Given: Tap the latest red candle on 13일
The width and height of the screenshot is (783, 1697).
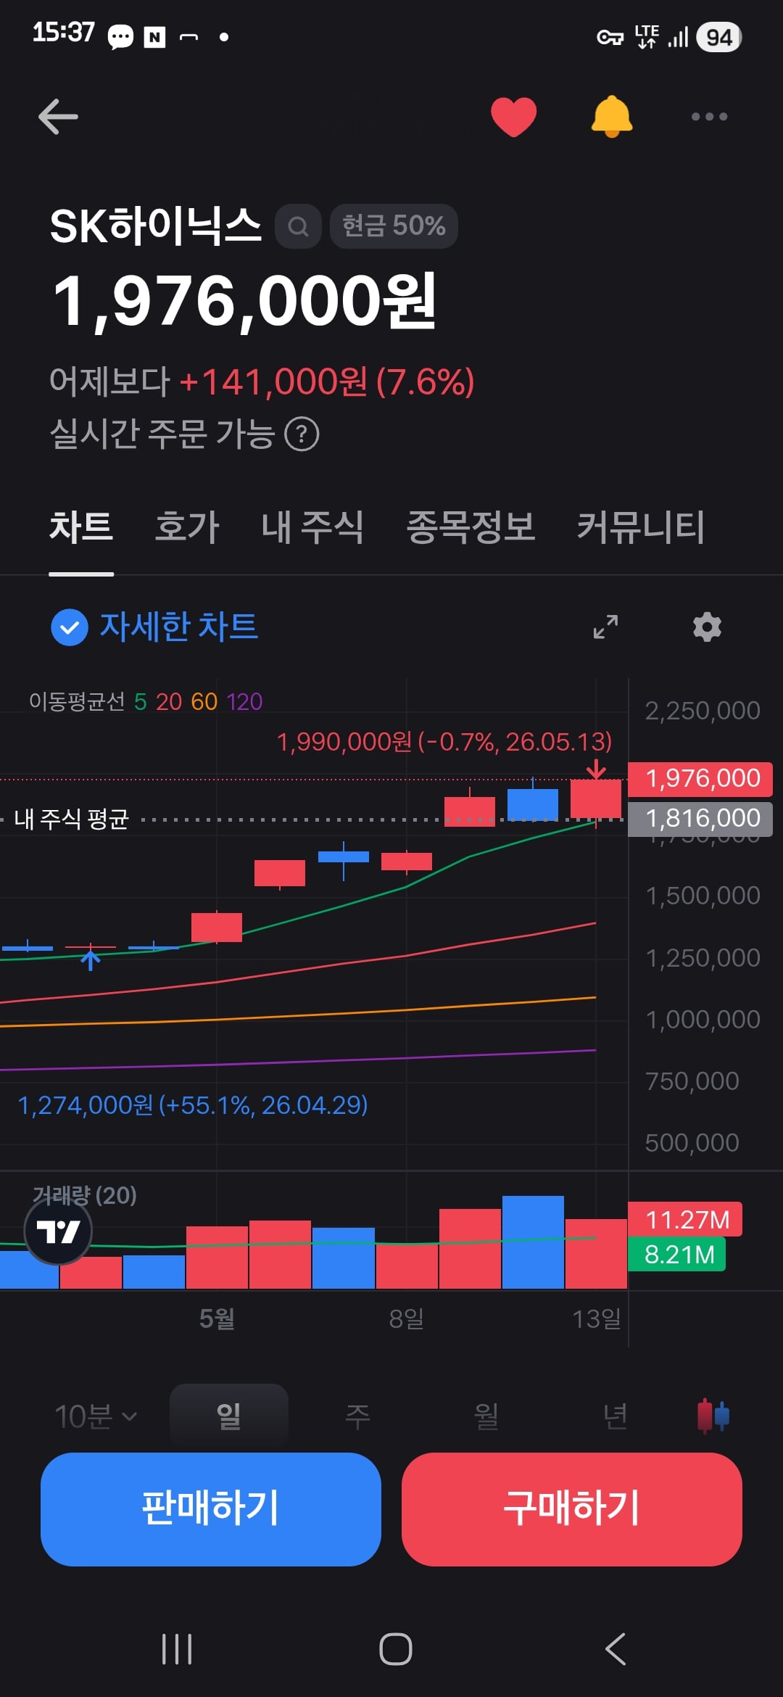Looking at the screenshot, I should (596, 798).
